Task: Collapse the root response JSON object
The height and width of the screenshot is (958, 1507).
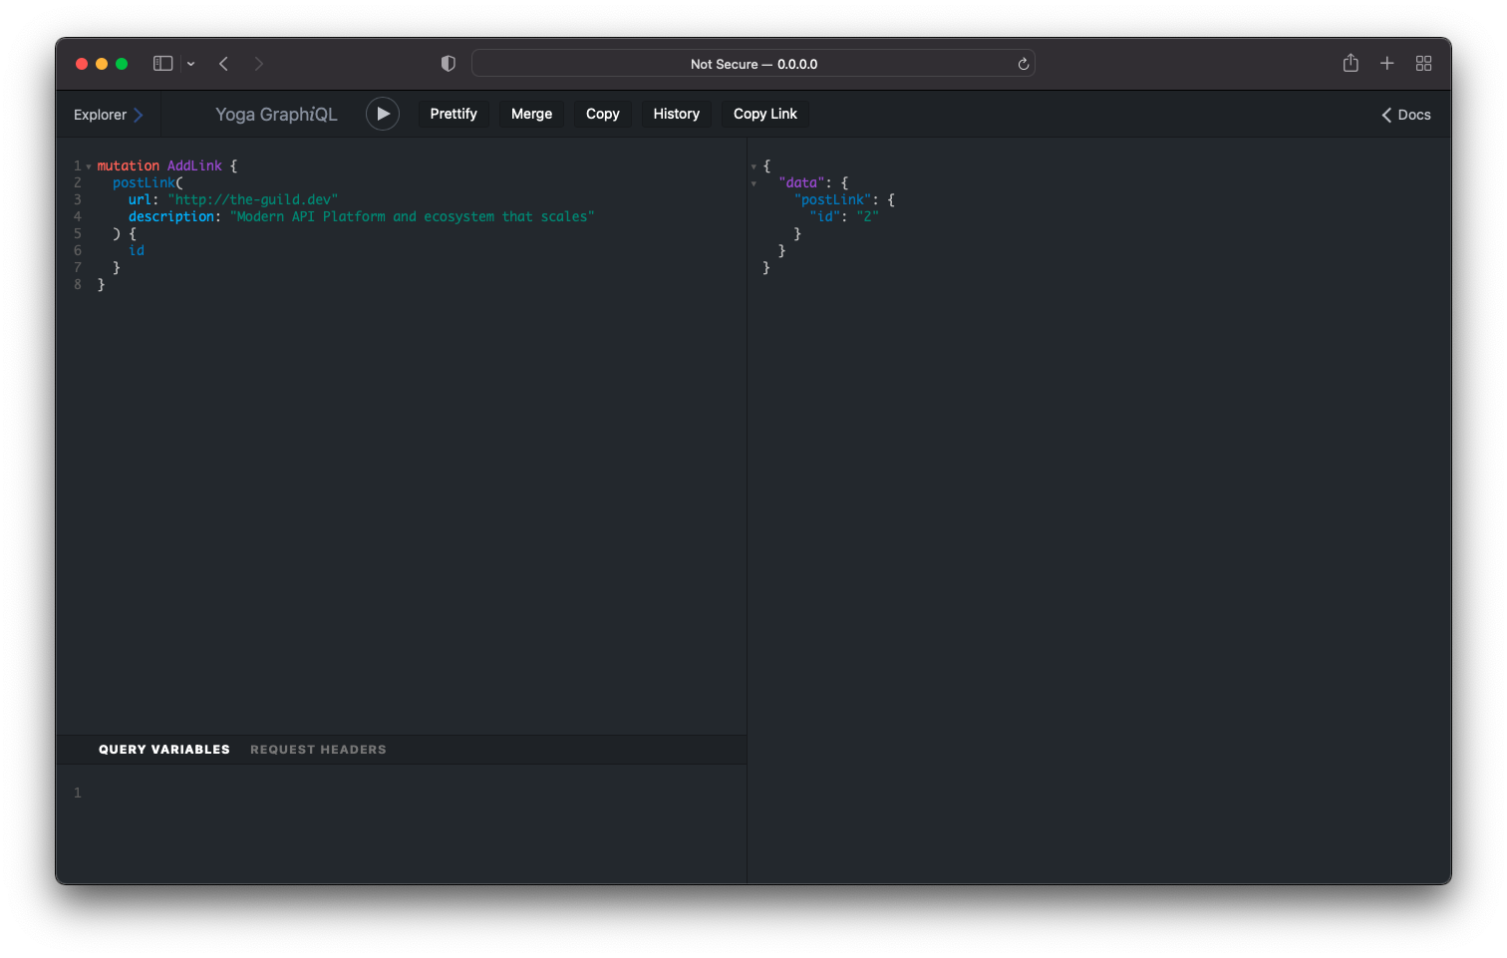Action: [x=753, y=166]
